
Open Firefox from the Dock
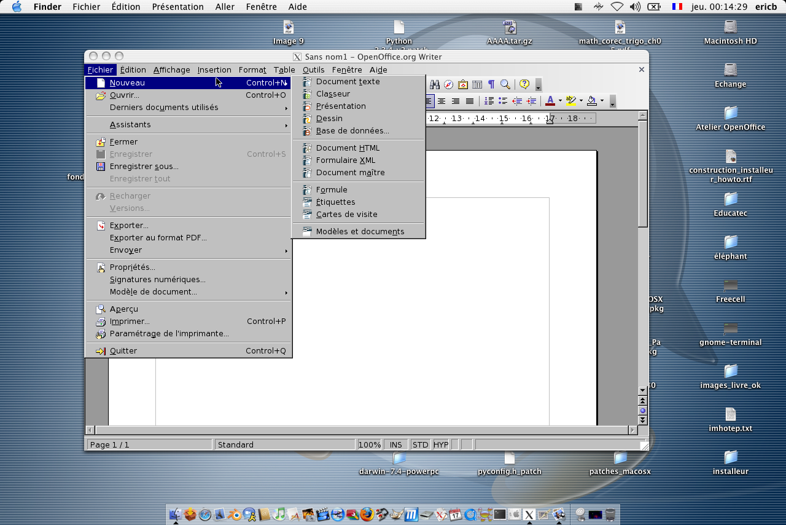point(367,514)
